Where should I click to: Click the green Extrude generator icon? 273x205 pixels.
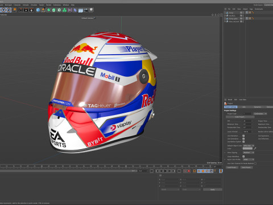[54, 10]
